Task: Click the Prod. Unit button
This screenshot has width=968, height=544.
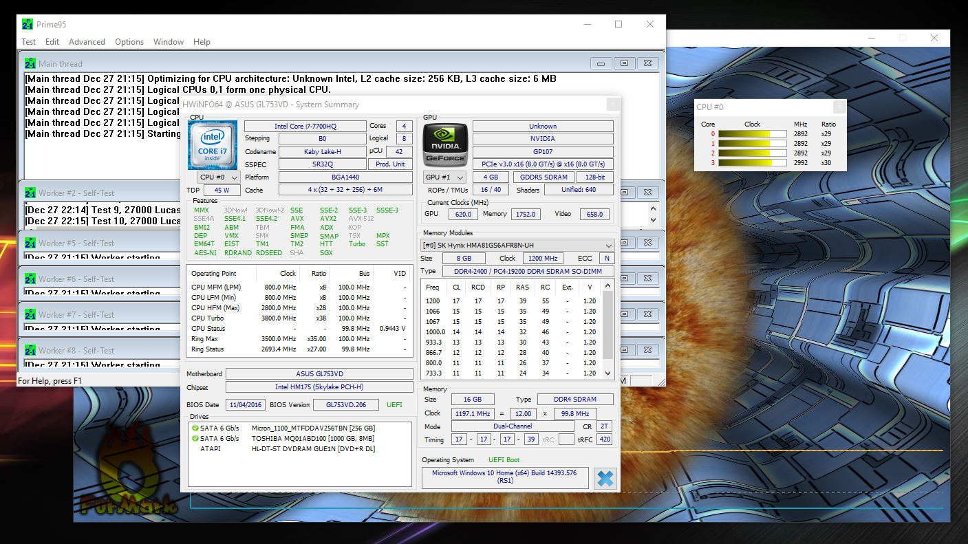Action: [390, 164]
